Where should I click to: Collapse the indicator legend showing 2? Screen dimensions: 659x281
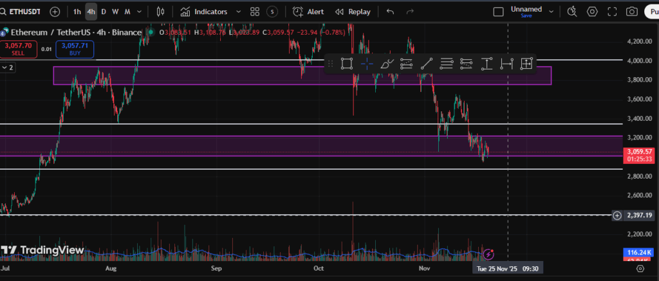(x=8, y=68)
